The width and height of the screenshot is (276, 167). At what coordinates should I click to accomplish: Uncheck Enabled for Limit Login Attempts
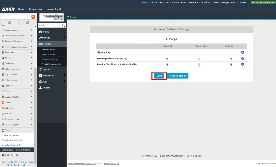(x=167, y=59)
